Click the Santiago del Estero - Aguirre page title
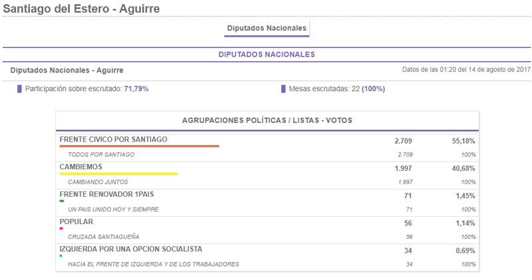Image resolution: width=532 pixels, height=280 pixels. 81,9
